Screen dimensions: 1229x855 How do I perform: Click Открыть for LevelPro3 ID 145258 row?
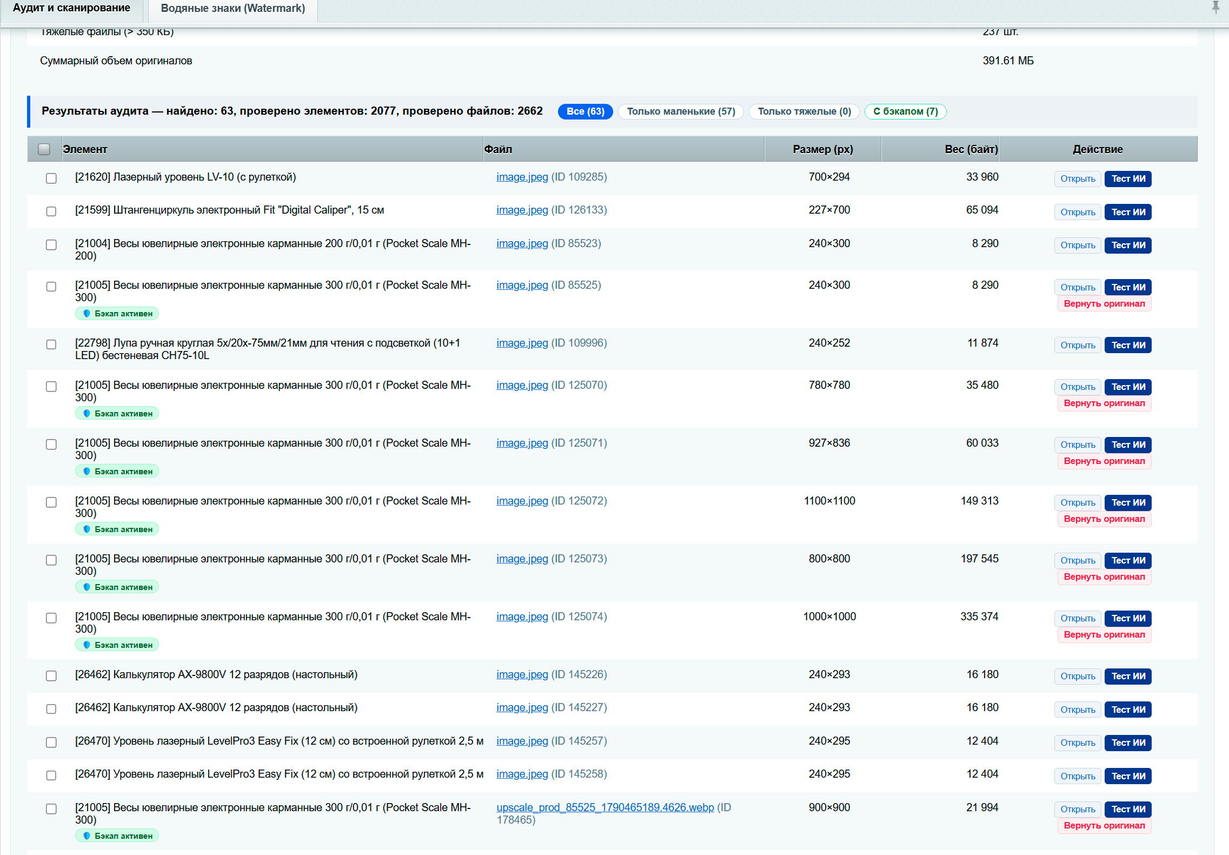[x=1078, y=776]
